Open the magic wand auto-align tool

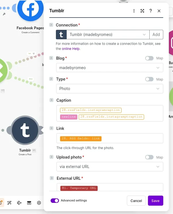click(x=9, y=203)
